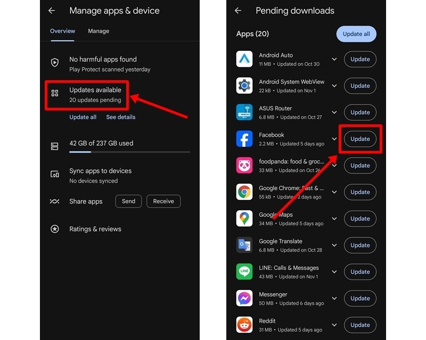The image size is (426, 340).
Task: Open the foodpanda app icon
Action: click(x=244, y=165)
